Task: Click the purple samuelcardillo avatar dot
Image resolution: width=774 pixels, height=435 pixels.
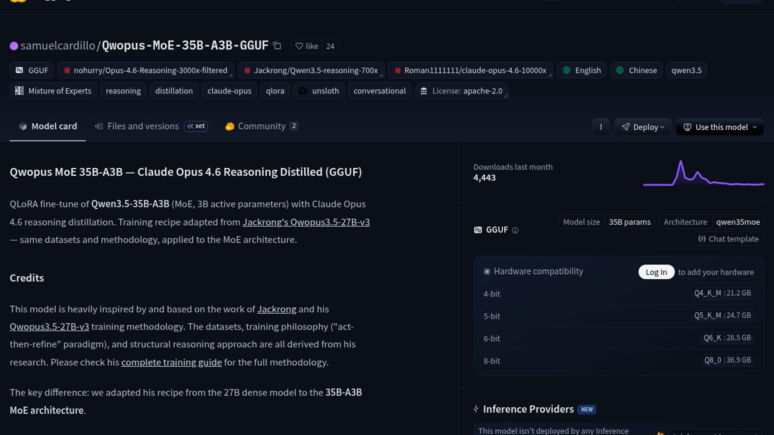Action: [x=14, y=46]
